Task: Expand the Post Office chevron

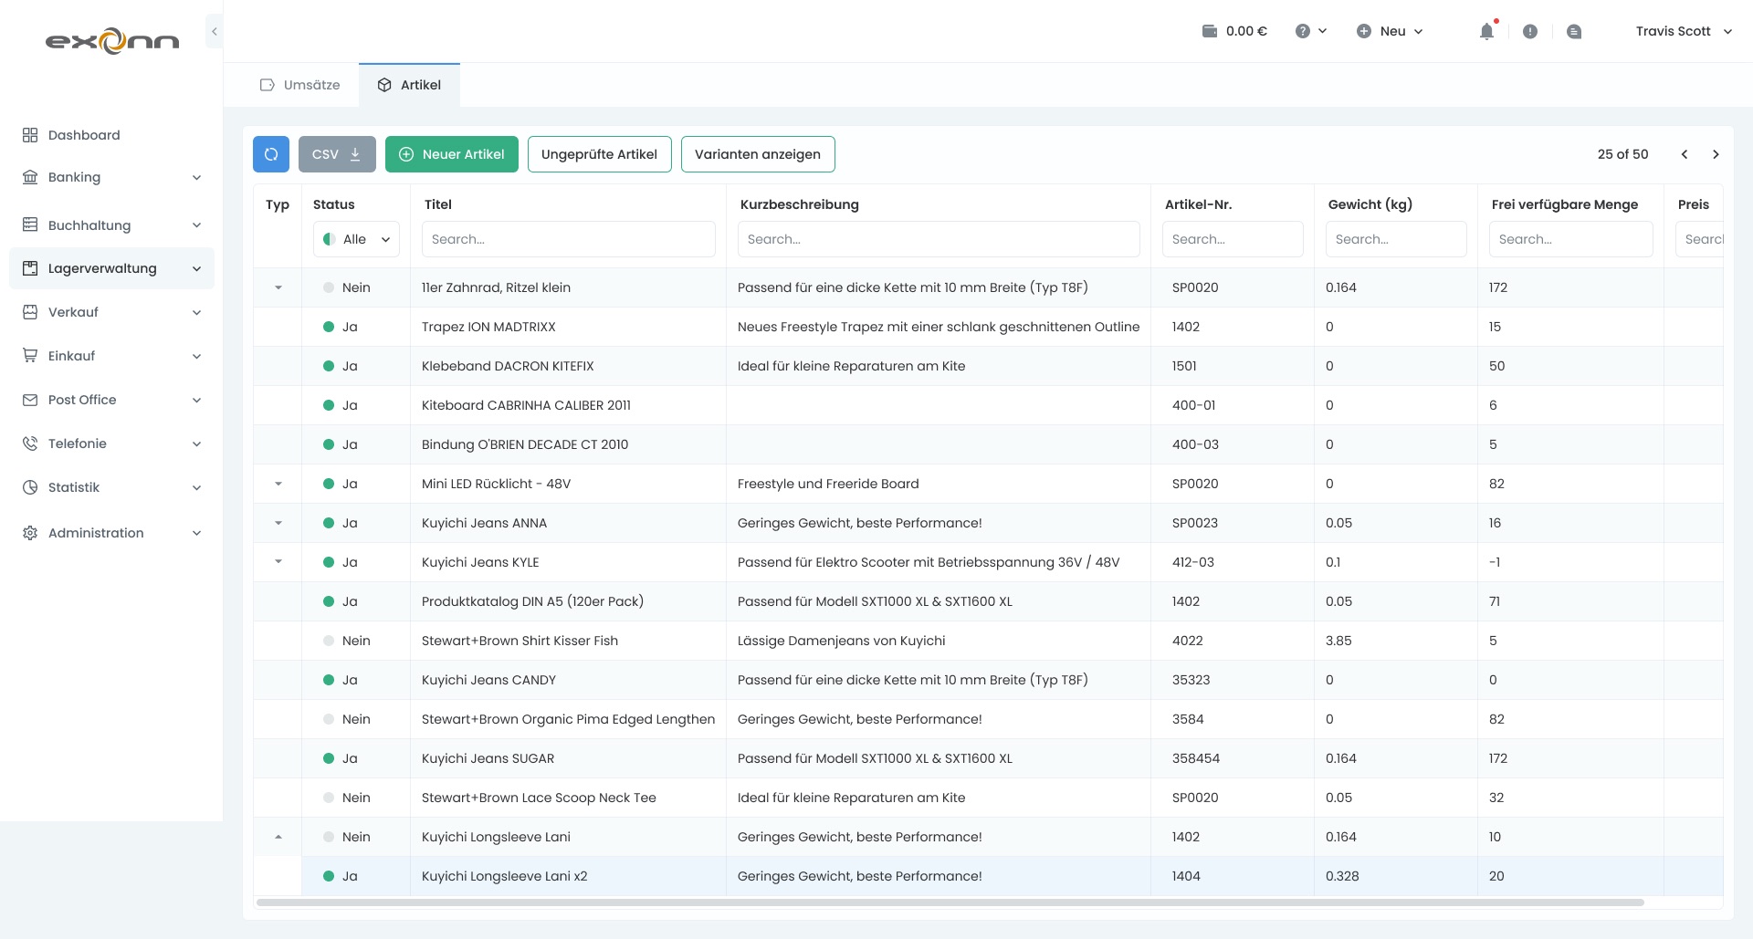Action: (196, 400)
